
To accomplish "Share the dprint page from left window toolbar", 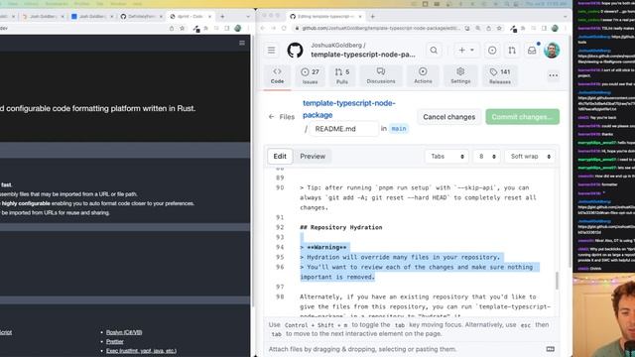I will pos(172,29).
